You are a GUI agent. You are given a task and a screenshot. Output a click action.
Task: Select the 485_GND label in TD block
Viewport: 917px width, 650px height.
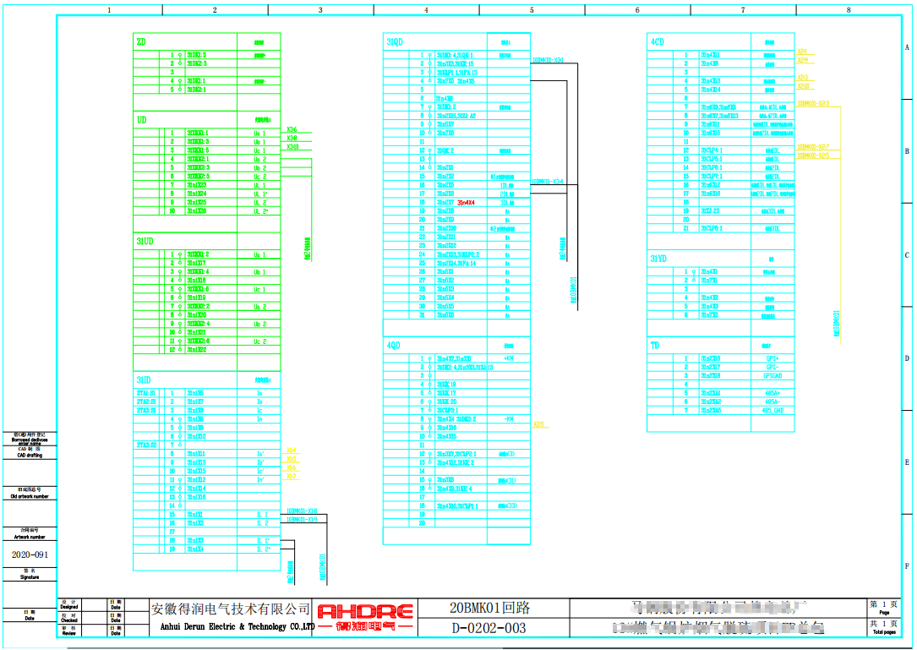coord(772,410)
